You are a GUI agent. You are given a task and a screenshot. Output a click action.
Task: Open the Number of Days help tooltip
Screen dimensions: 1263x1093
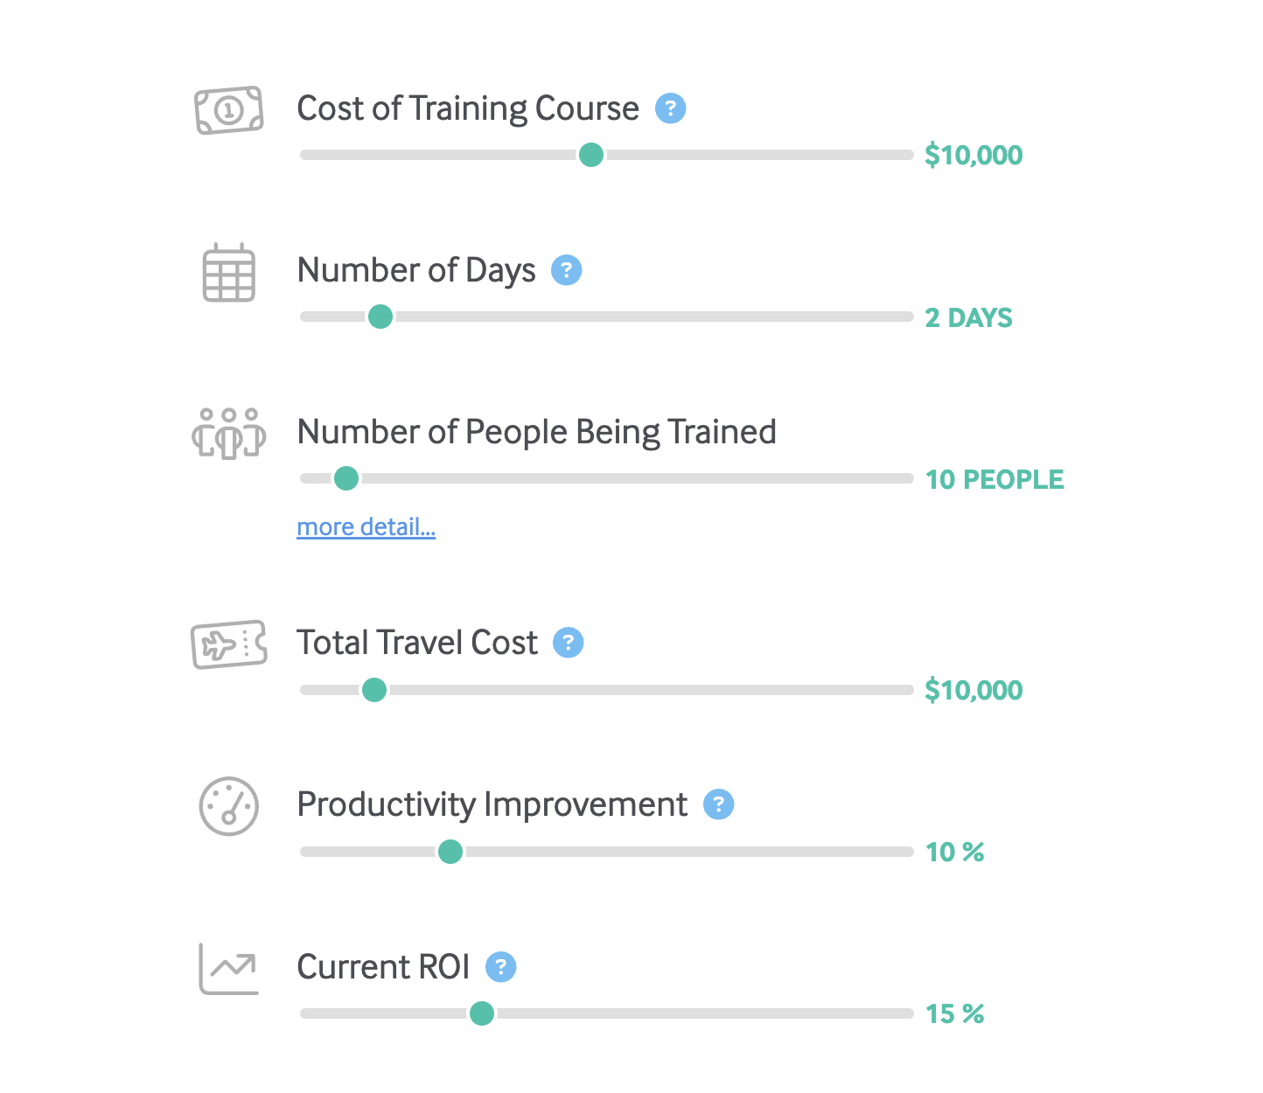point(567,270)
